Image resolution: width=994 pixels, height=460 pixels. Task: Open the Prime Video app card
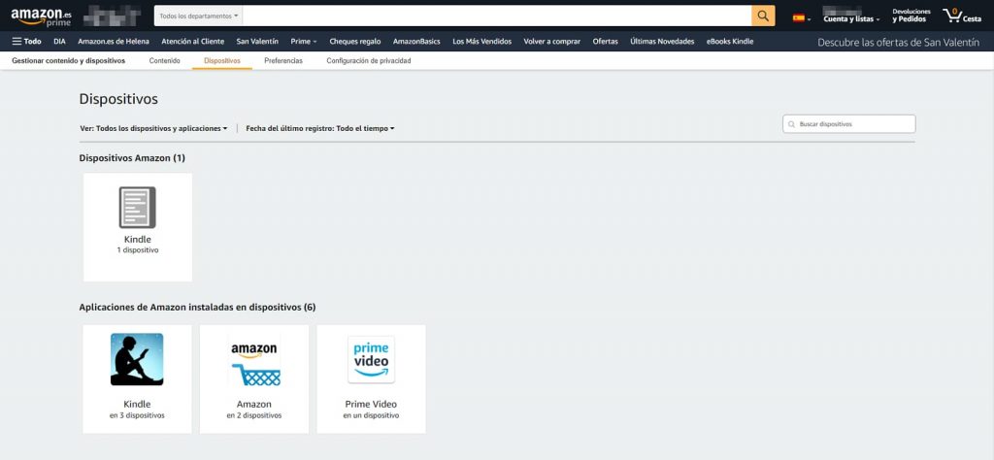click(371, 378)
